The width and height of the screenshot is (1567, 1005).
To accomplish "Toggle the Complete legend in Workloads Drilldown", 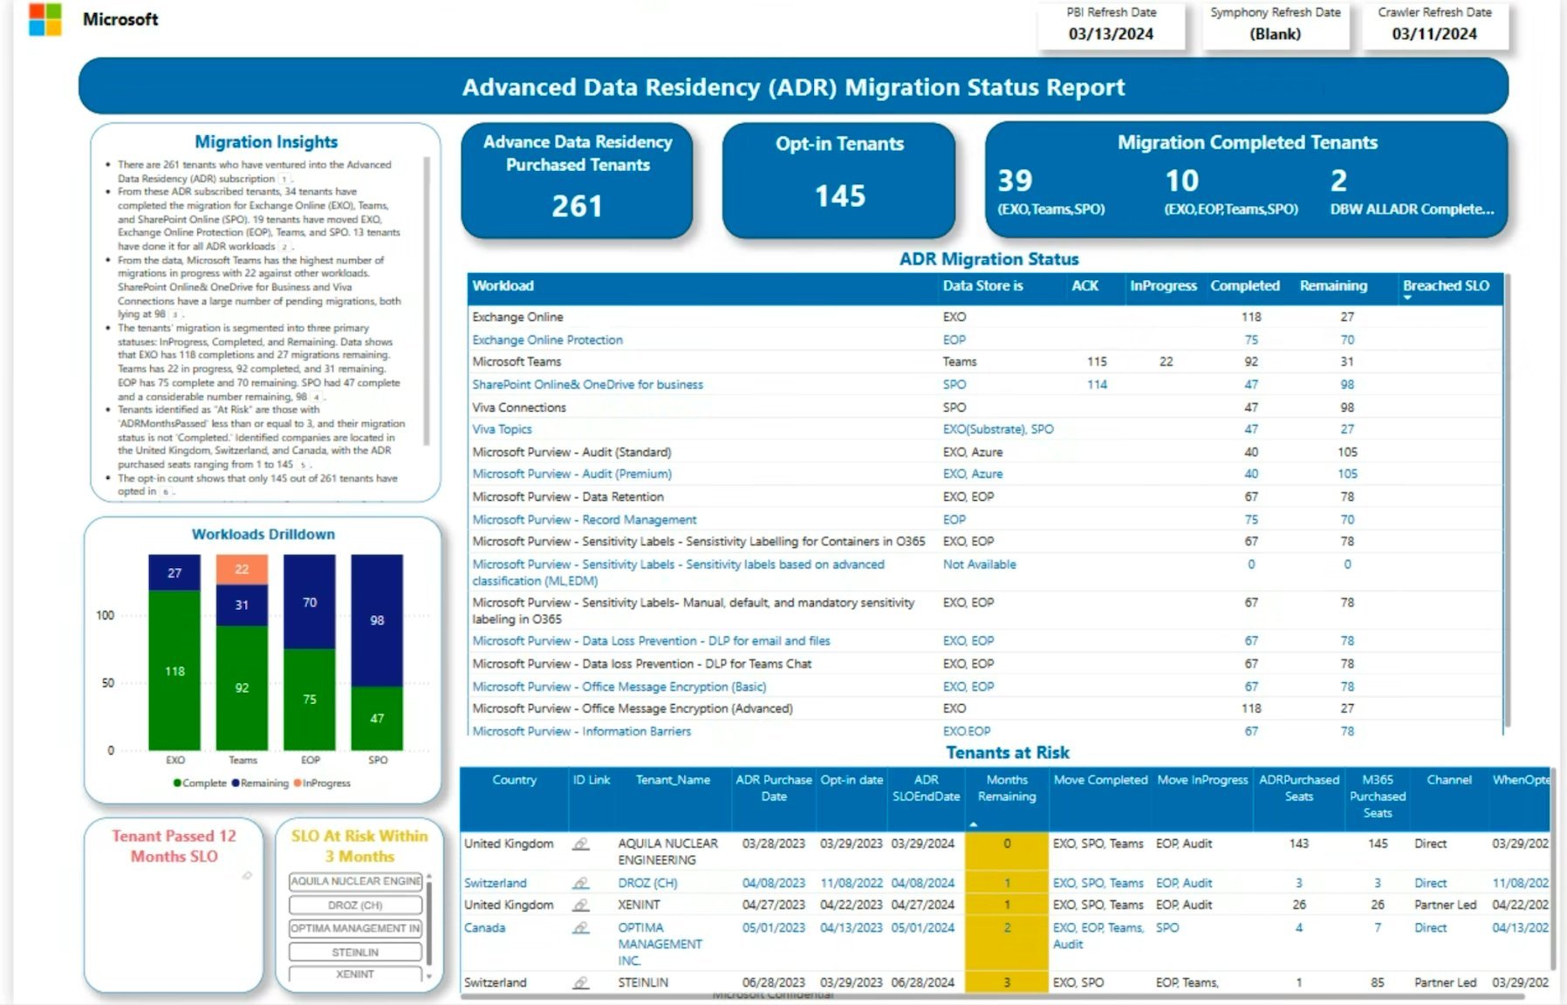I will tap(202, 783).
